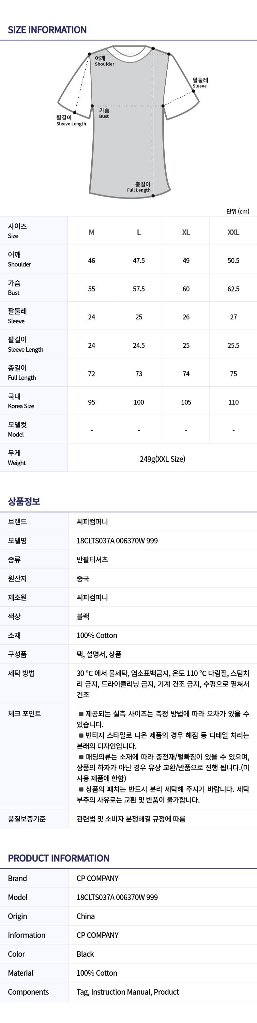This screenshot has height=1023, width=257.
Task: Click the SIZE INFORMATION heading
Action: (47, 30)
